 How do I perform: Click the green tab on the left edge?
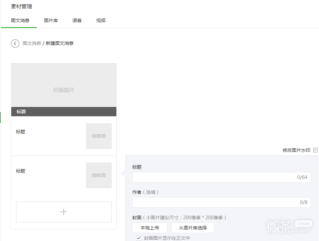[x=1, y=117]
